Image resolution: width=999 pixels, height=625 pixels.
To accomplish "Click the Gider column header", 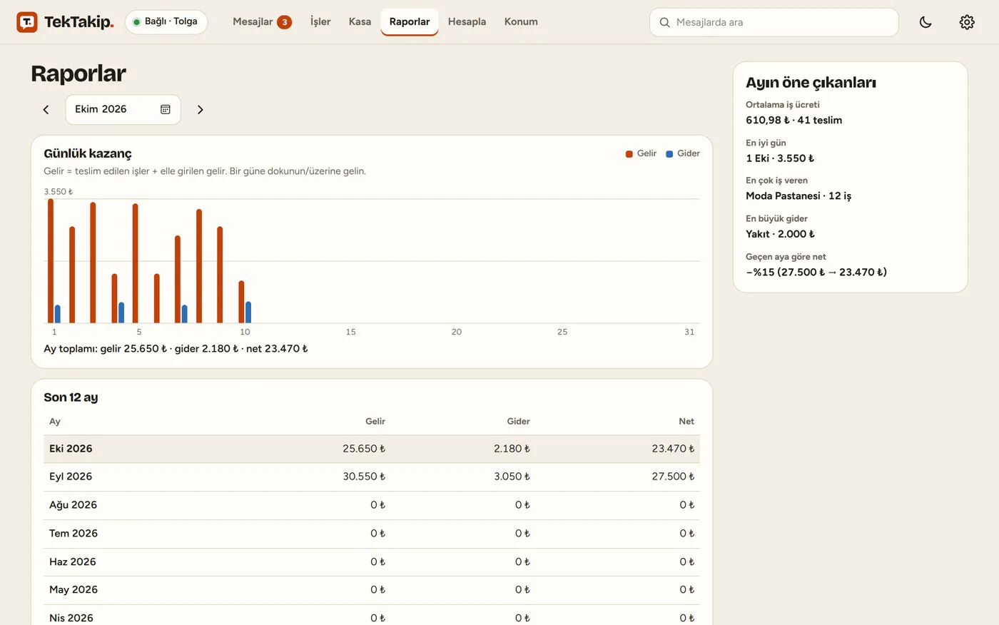I will 518,422.
